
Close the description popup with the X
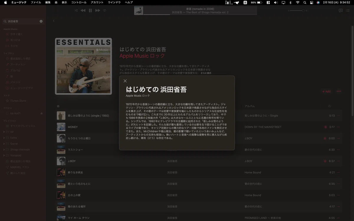(x=125, y=81)
